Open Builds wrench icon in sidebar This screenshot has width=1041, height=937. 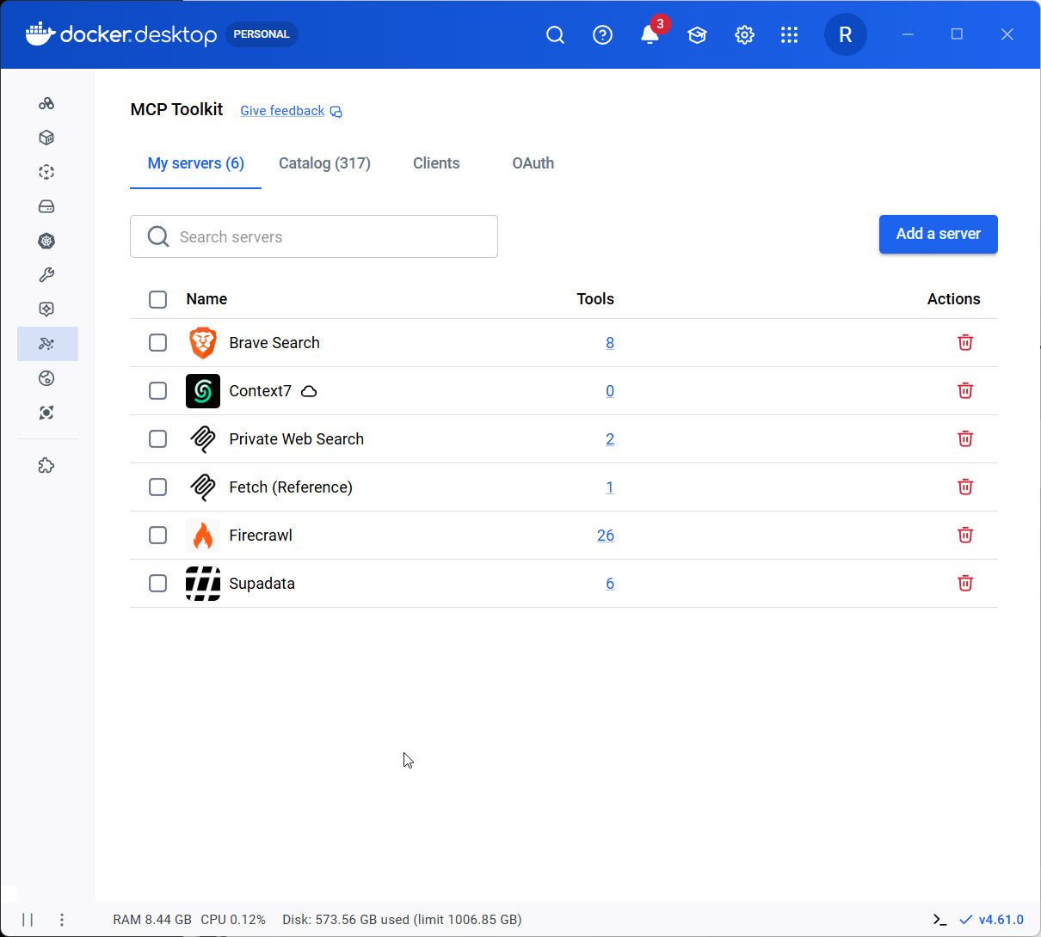46,275
